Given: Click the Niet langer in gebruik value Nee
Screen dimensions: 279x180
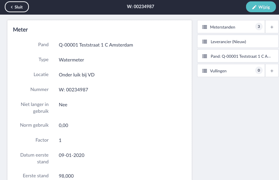Looking at the screenshot, I should (63, 105).
